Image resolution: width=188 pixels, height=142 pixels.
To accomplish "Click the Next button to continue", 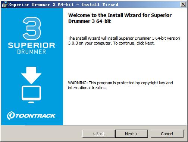I will click(132, 134).
